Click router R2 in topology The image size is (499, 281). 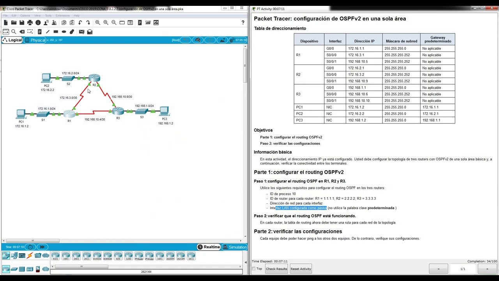click(94, 78)
